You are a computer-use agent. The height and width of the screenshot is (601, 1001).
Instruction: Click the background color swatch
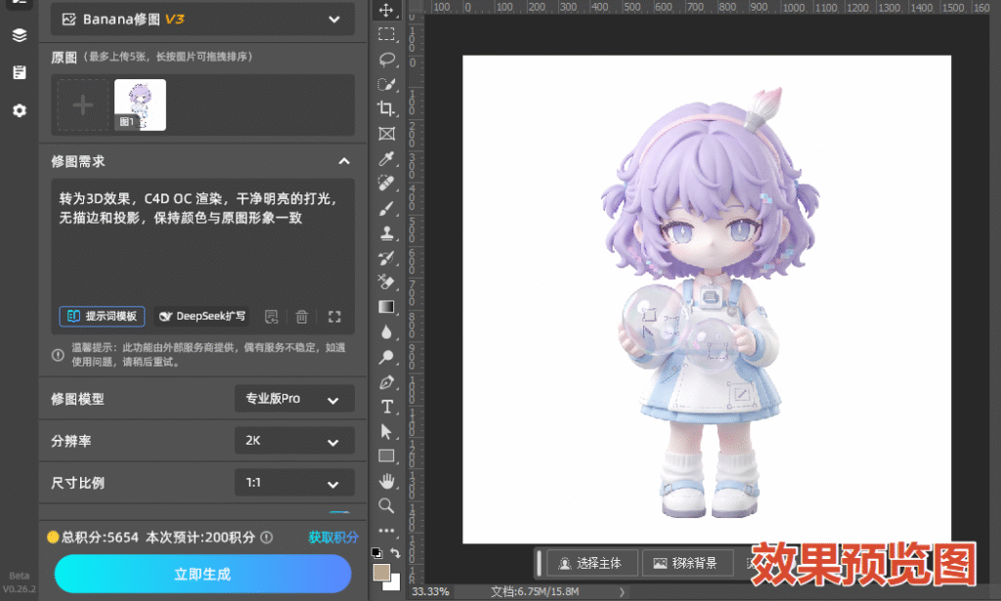coord(395,583)
